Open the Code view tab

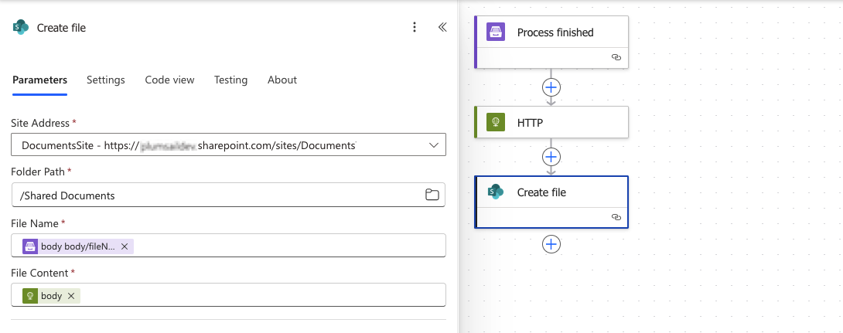tap(169, 80)
